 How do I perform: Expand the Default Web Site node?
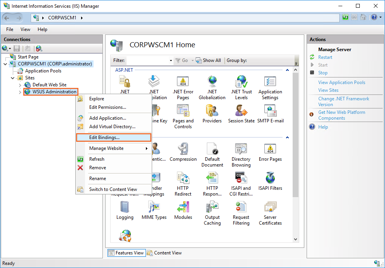point(20,85)
